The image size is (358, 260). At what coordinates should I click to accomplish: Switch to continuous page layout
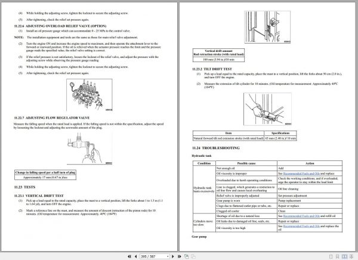coord(337,256)
